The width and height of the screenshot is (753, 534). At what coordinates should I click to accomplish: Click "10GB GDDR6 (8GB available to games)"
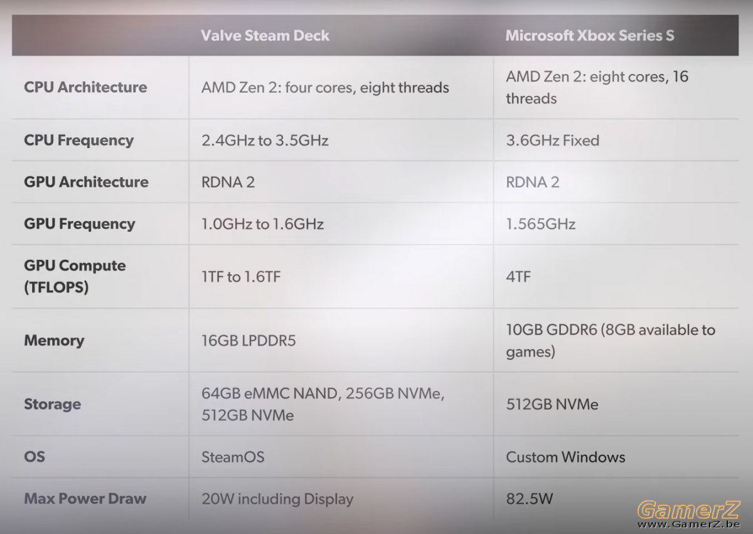click(x=611, y=341)
